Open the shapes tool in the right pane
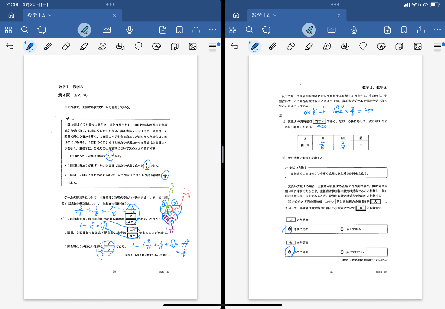Image resolution: width=445 pixels, height=309 pixels. [x=345, y=46]
